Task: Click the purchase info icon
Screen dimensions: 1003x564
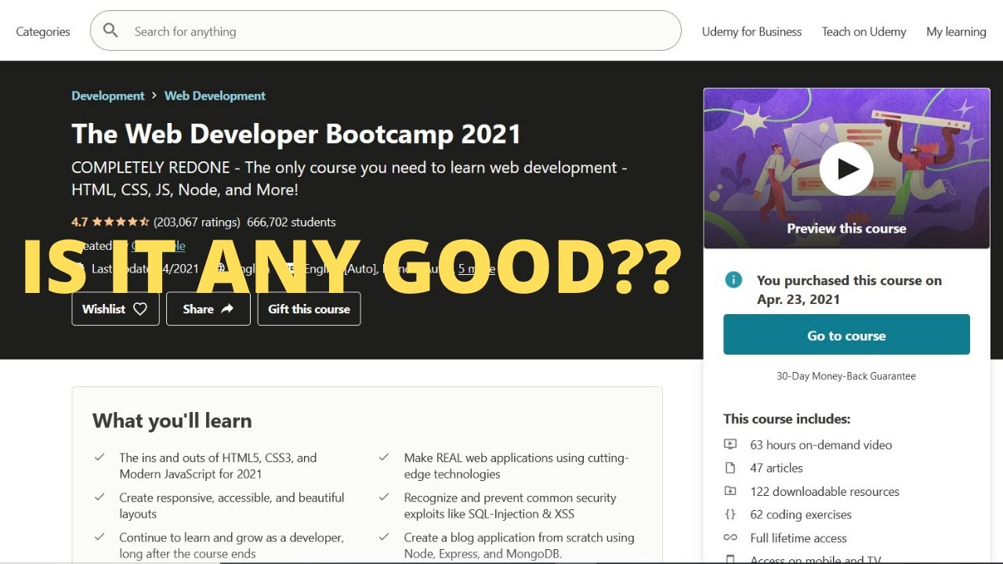Action: pyautogui.click(x=733, y=280)
